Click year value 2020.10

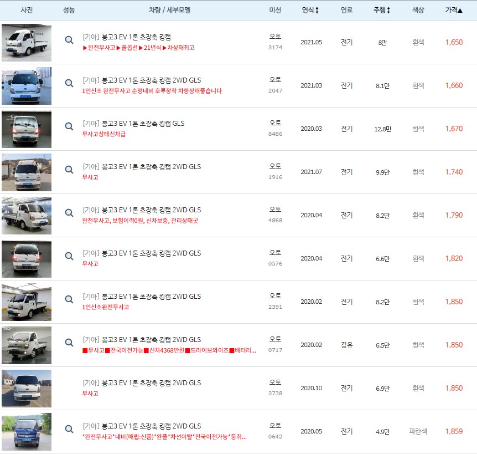pos(311,389)
